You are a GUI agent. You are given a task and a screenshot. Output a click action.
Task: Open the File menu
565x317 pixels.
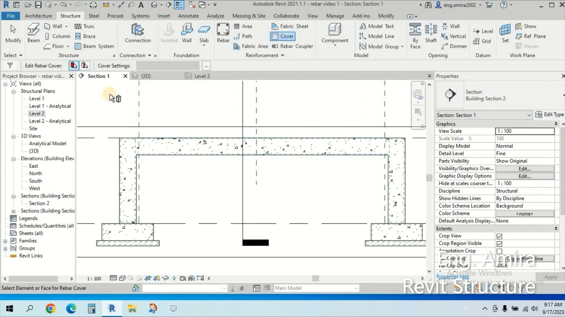[x=11, y=16]
